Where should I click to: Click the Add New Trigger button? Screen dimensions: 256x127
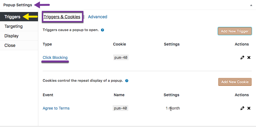(235, 31)
